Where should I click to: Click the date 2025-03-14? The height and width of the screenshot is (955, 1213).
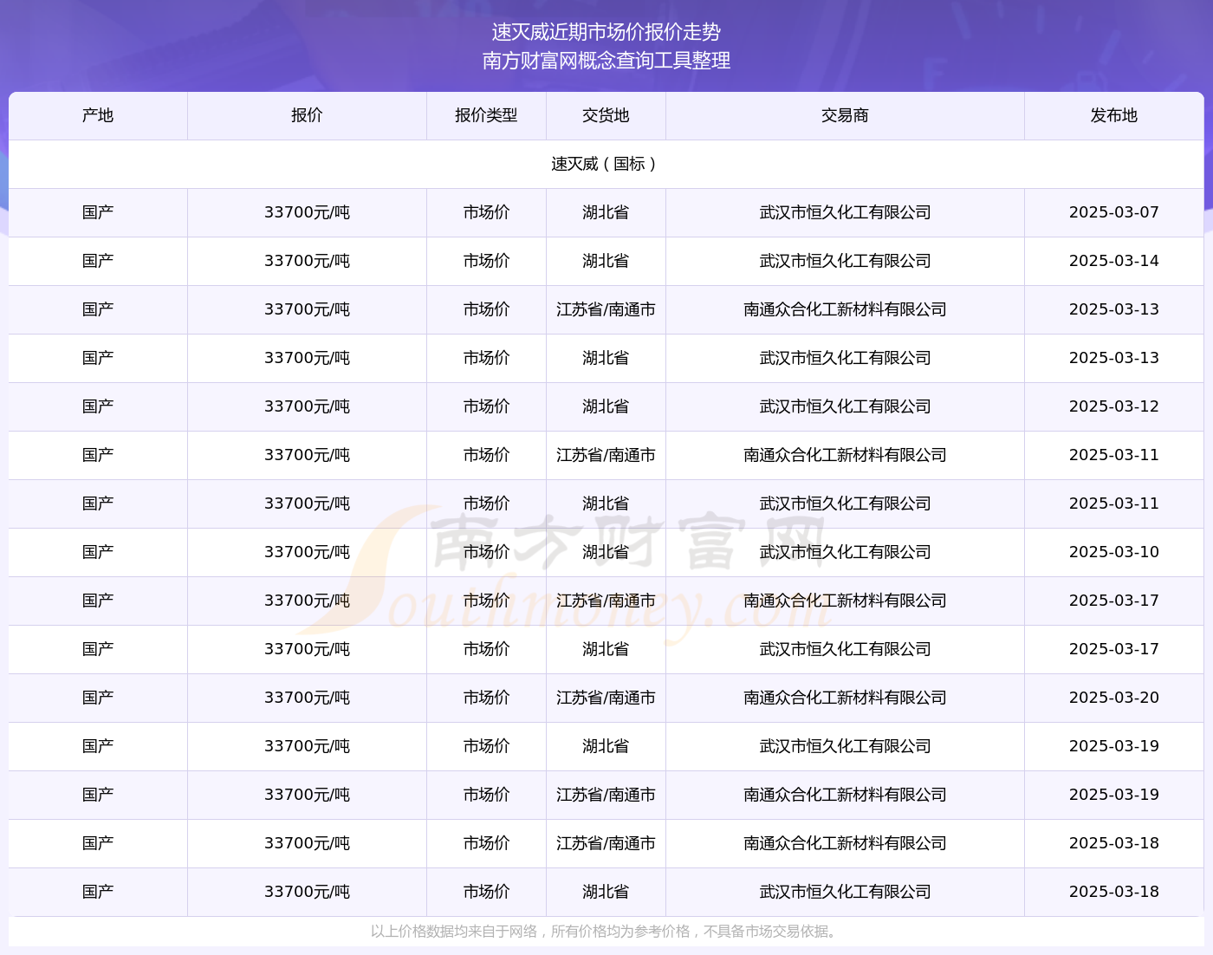pyautogui.click(x=1113, y=261)
